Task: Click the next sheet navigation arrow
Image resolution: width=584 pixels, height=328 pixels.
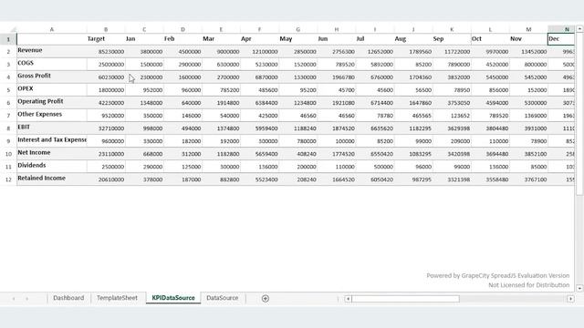Action: [26, 298]
